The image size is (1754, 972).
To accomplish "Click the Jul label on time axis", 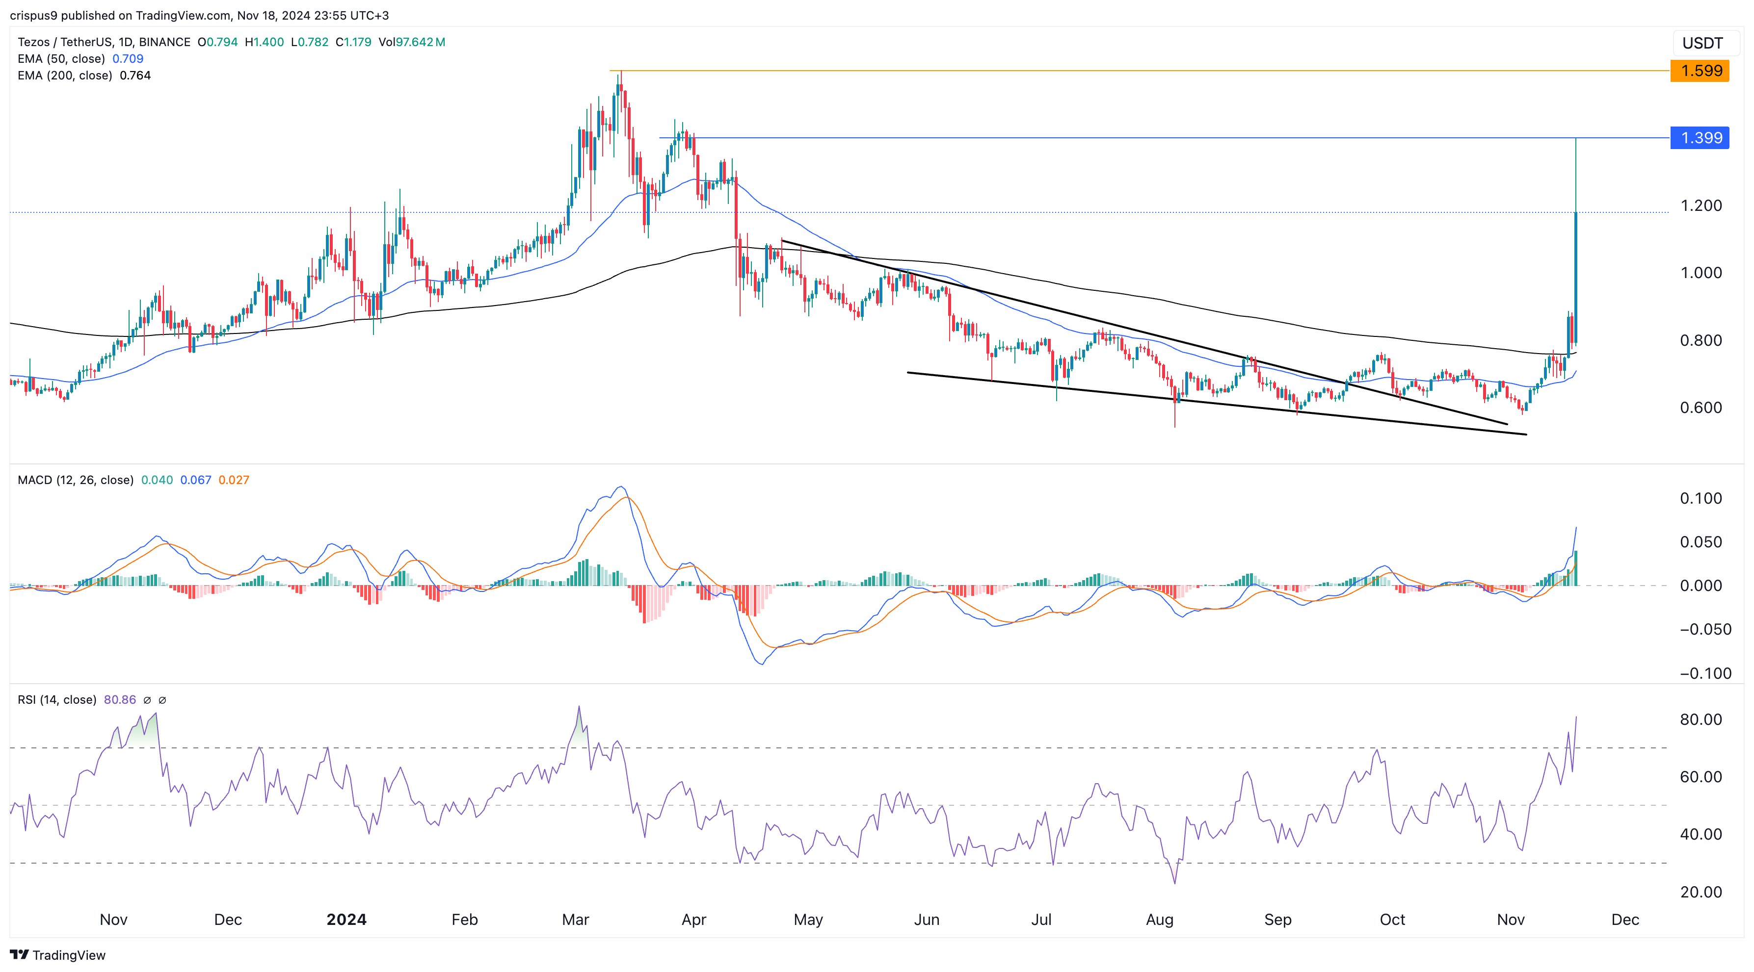I will [1041, 920].
